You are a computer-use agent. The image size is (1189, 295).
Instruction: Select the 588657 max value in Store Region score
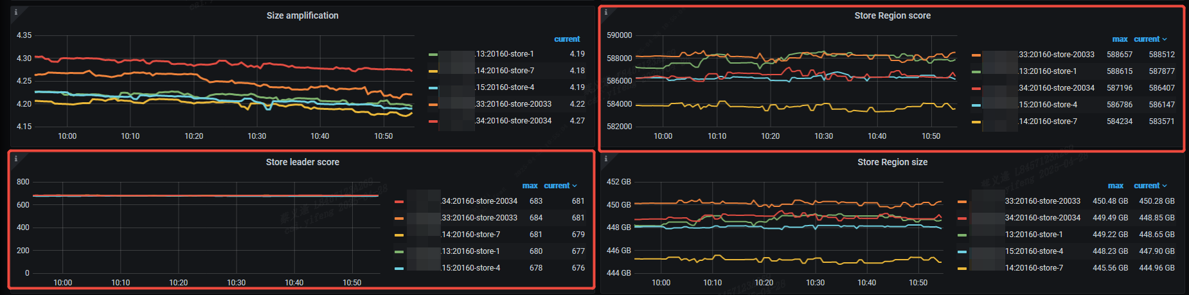(x=1120, y=55)
